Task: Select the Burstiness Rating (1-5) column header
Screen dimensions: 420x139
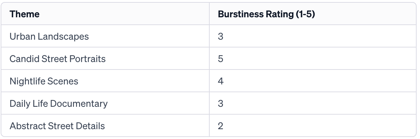Action: (x=266, y=14)
